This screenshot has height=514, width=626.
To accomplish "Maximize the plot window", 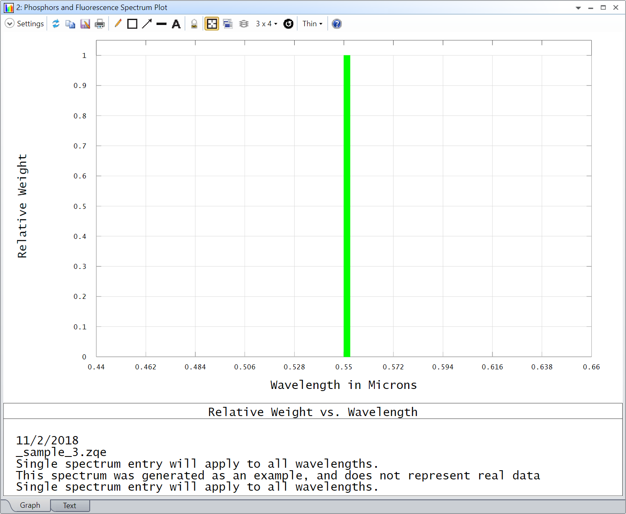I will [x=603, y=8].
